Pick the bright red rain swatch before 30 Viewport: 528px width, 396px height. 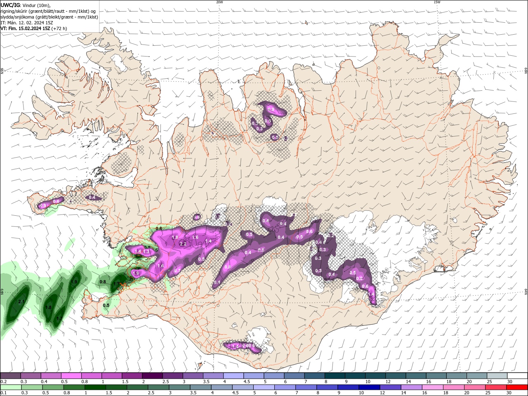pos(517,387)
